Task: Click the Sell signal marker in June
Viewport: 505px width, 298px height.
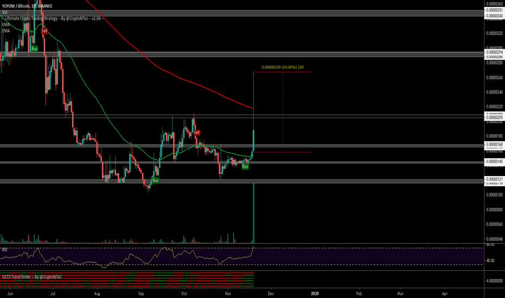Action: [44, 31]
